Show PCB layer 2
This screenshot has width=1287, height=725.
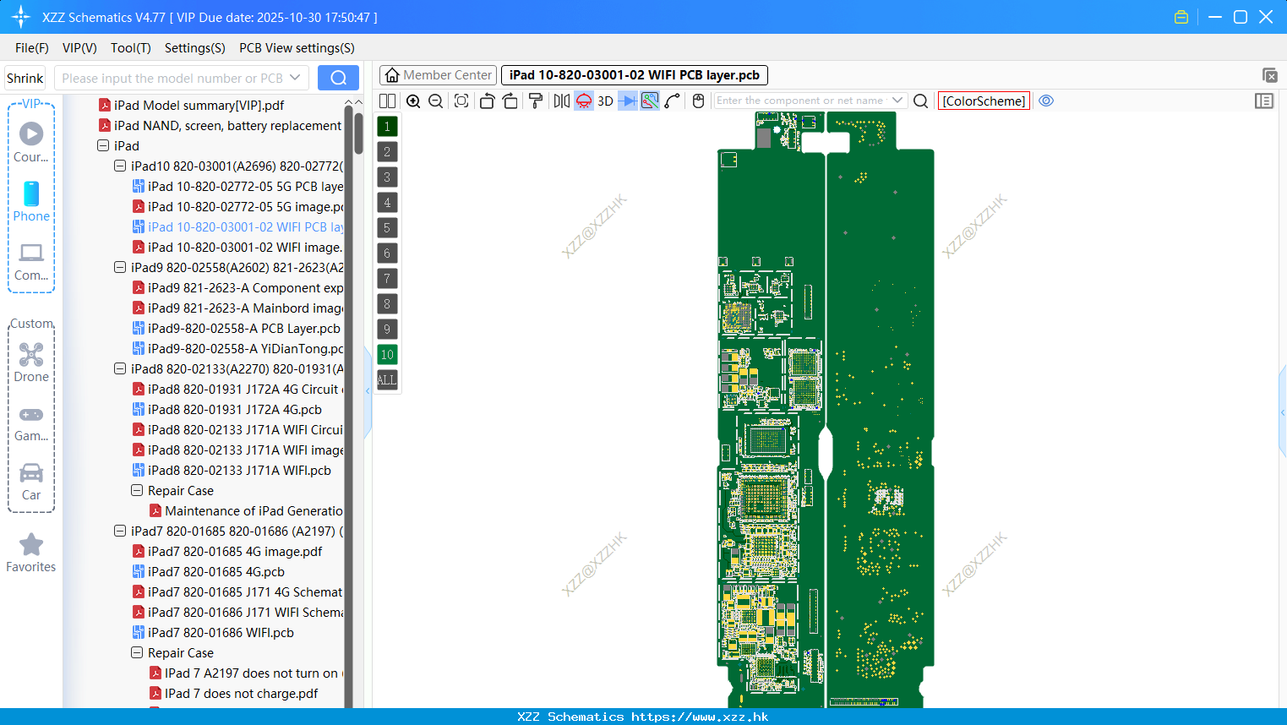pos(387,151)
